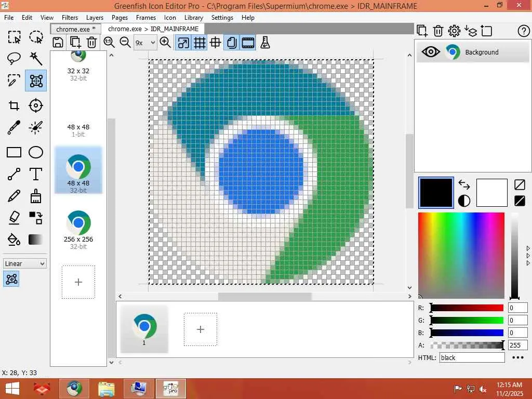Open the Linear gradient type dropdown
The height and width of the screenshot is (399, 532).
pyautogui.click(x=25, y=263)
